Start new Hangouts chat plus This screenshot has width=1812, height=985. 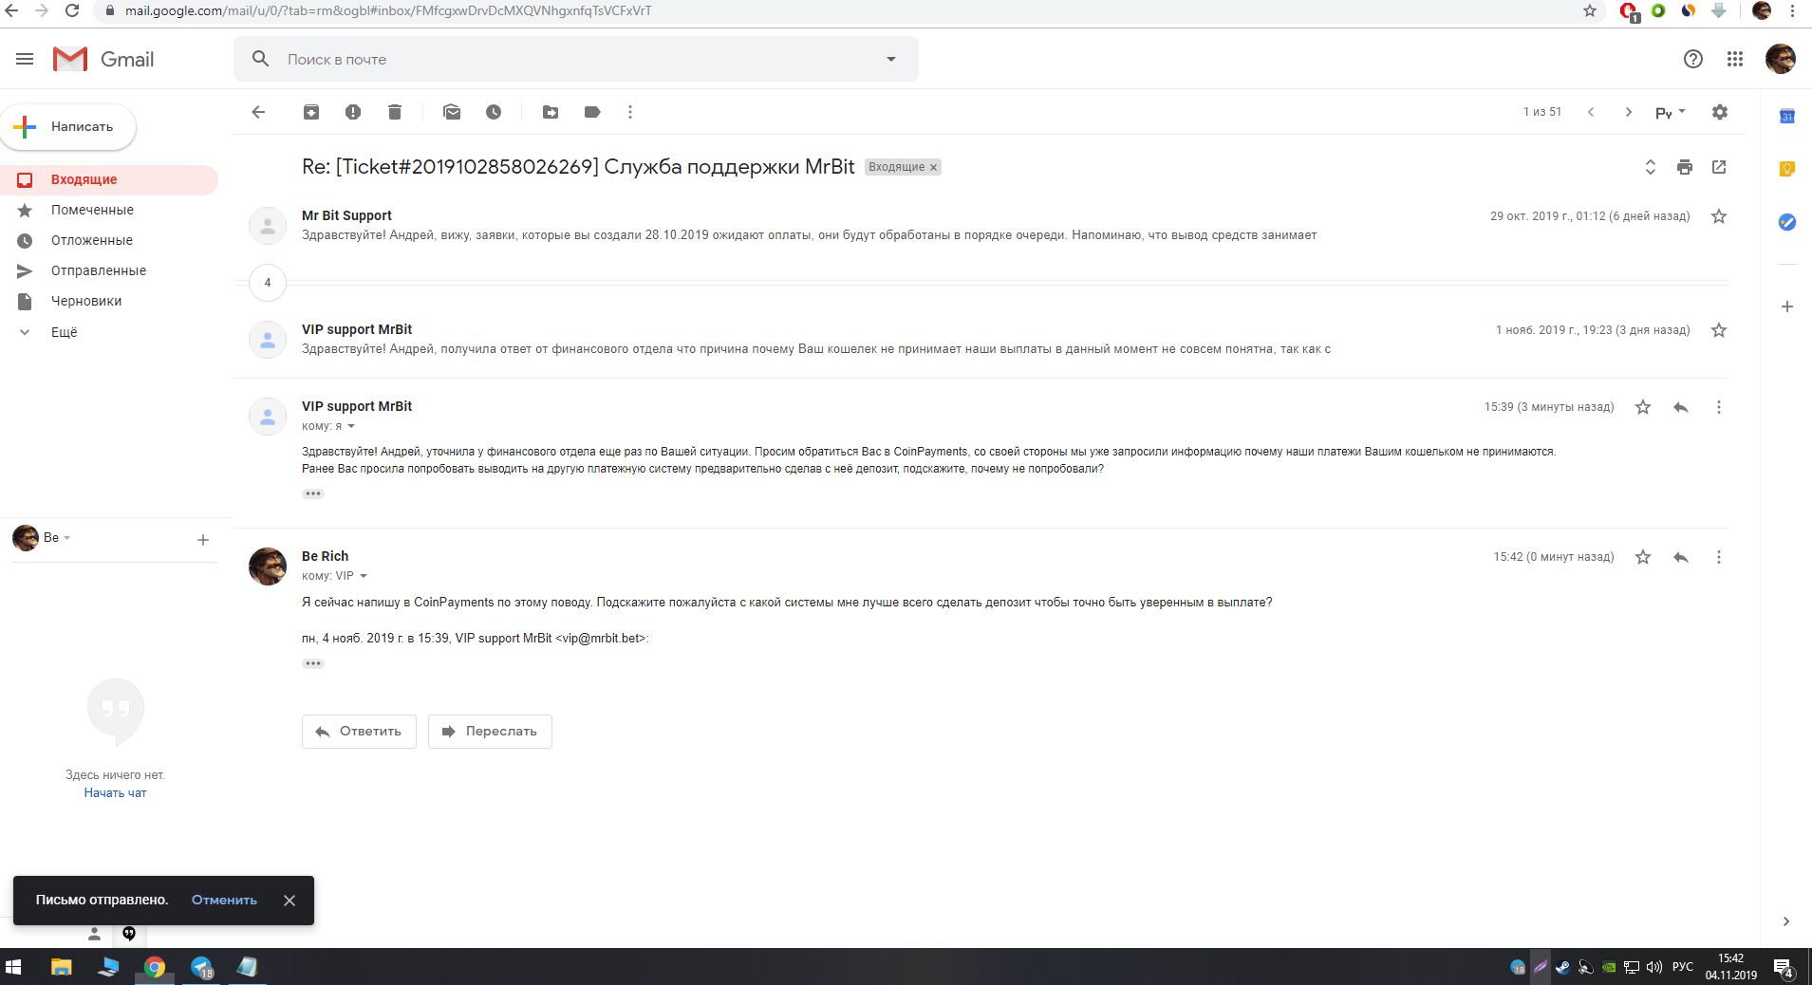[x=202, y=540]
